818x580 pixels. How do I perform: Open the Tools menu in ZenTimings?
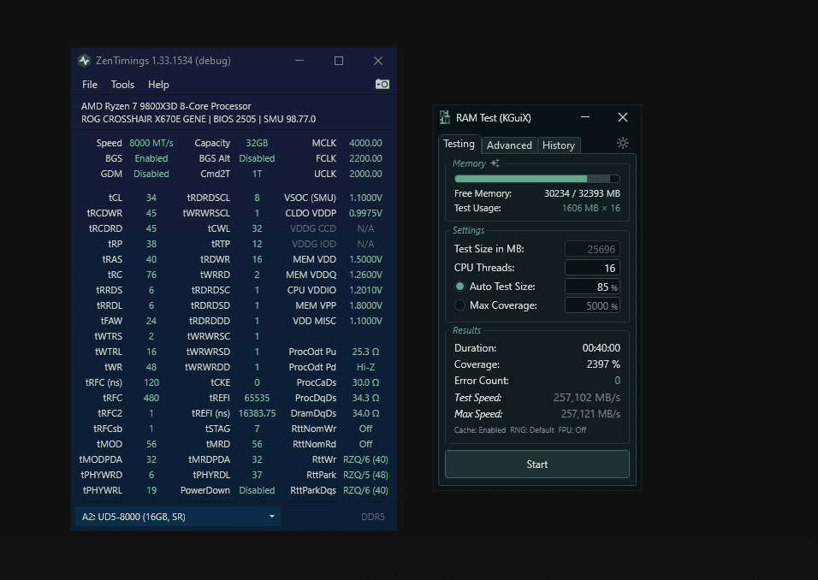tap(122, 85)
